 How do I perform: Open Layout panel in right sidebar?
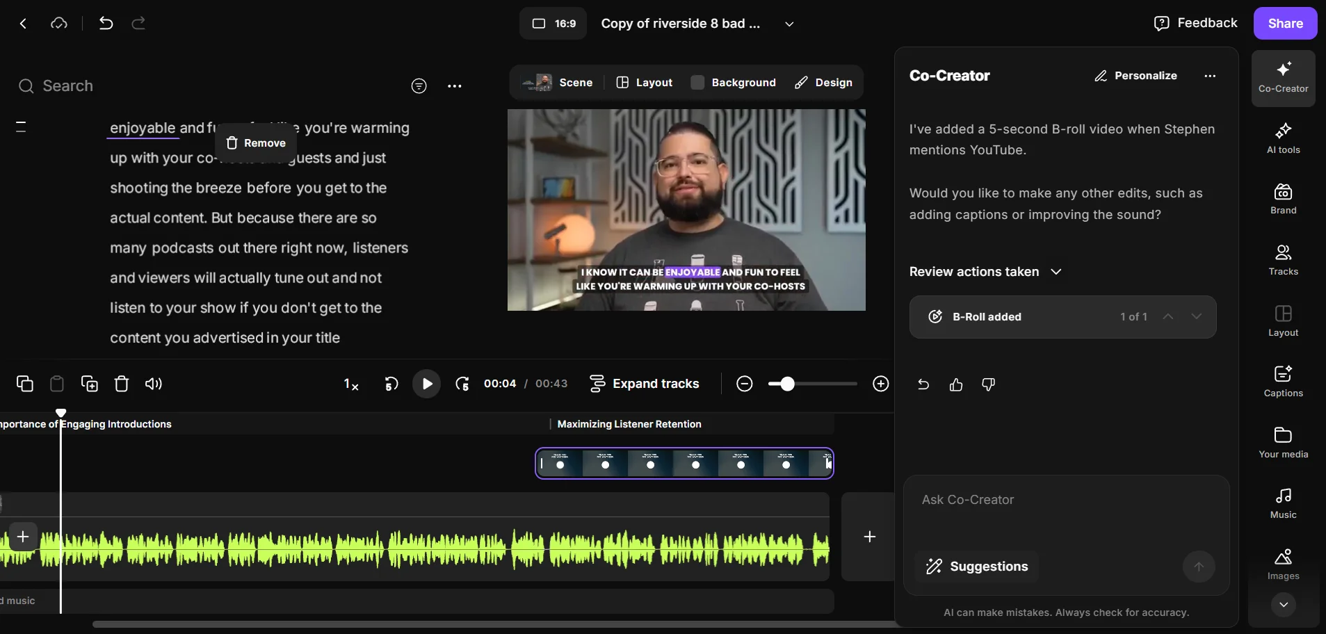(x=1283, y=321)
